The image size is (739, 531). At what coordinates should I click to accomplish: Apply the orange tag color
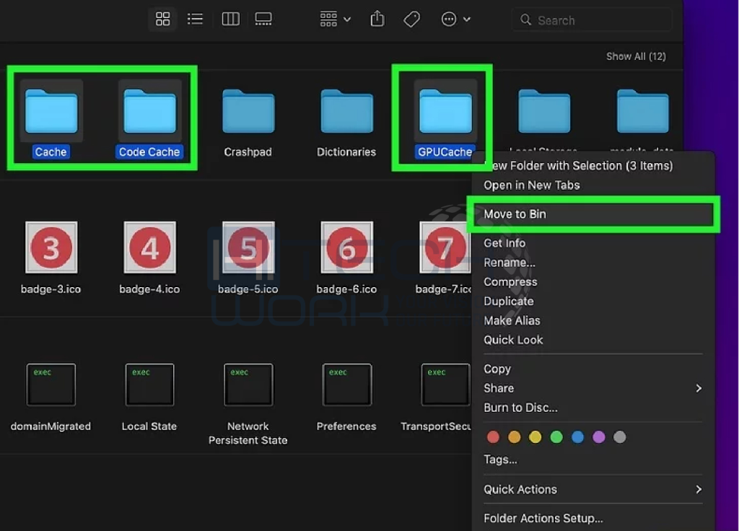[x=514, y=437]
